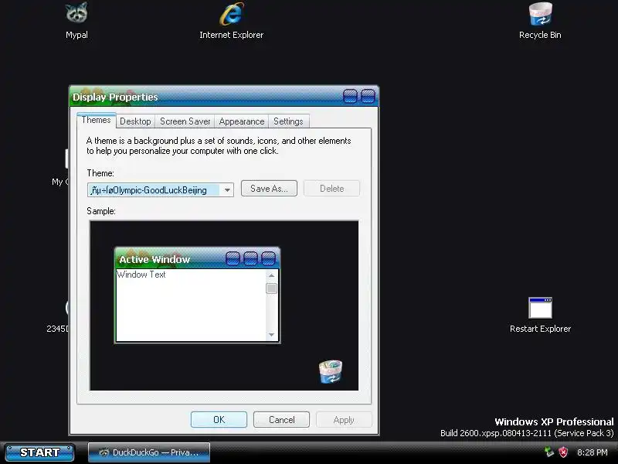Launch the Restart Explorer desktop shortcut
618x464 pixels.
click(x=540, y=316)
